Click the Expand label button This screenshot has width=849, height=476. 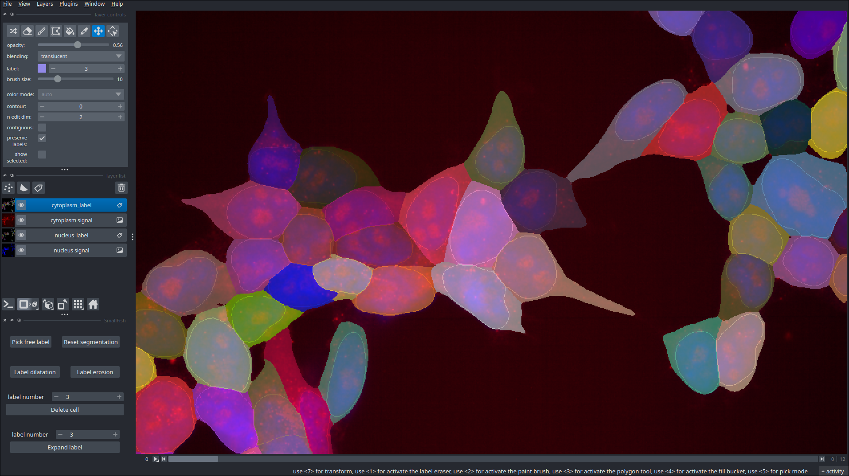click(65, 447)
